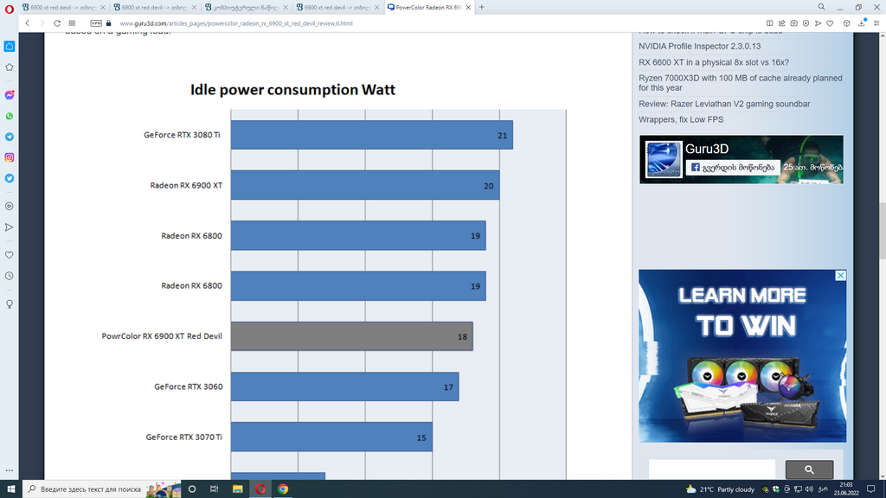The width and height of the screenshot is (886, 498).
Task: Focus the site search text box
Action: 712,469
